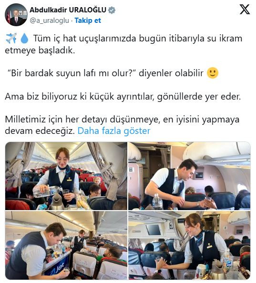
Task: Open photo of smiling stewardess passing a cup
Action: click(x=189, y=245)
